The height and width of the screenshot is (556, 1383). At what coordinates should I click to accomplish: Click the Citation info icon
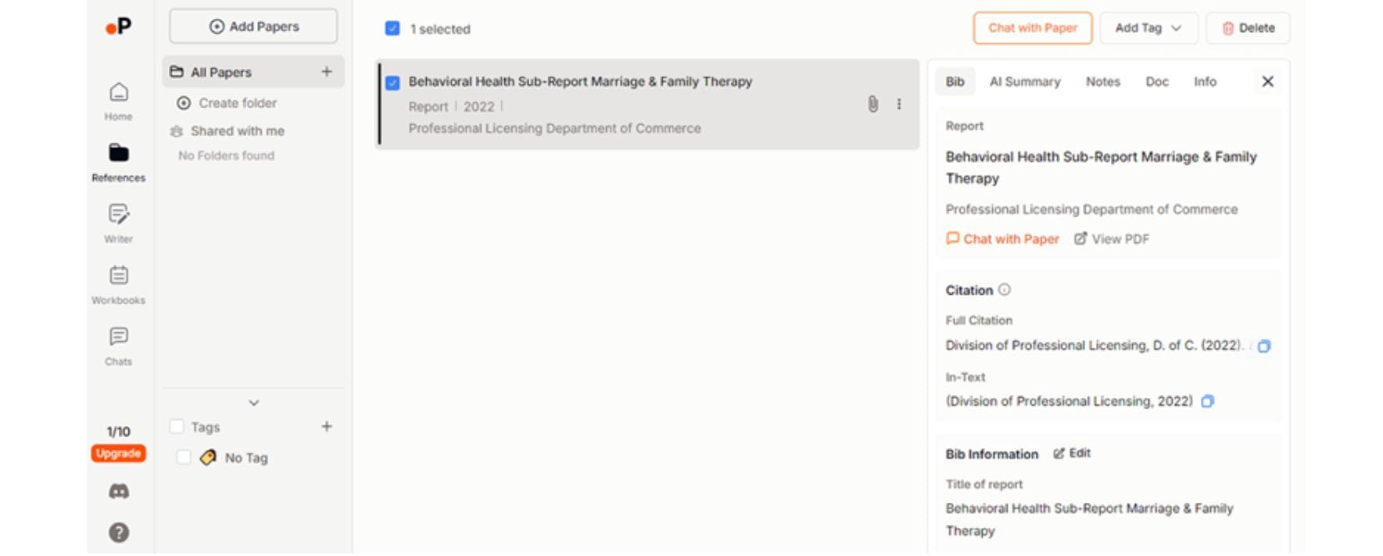[1005, 289]
